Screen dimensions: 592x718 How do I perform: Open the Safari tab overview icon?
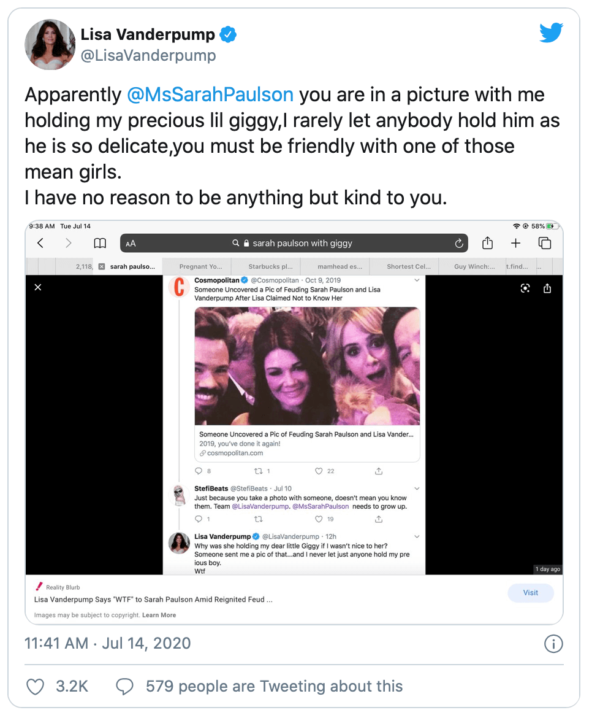[x=544, y=244]
